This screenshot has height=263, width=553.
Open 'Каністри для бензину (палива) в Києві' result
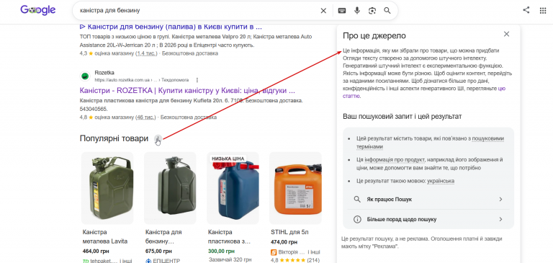(x=171, y=27)
